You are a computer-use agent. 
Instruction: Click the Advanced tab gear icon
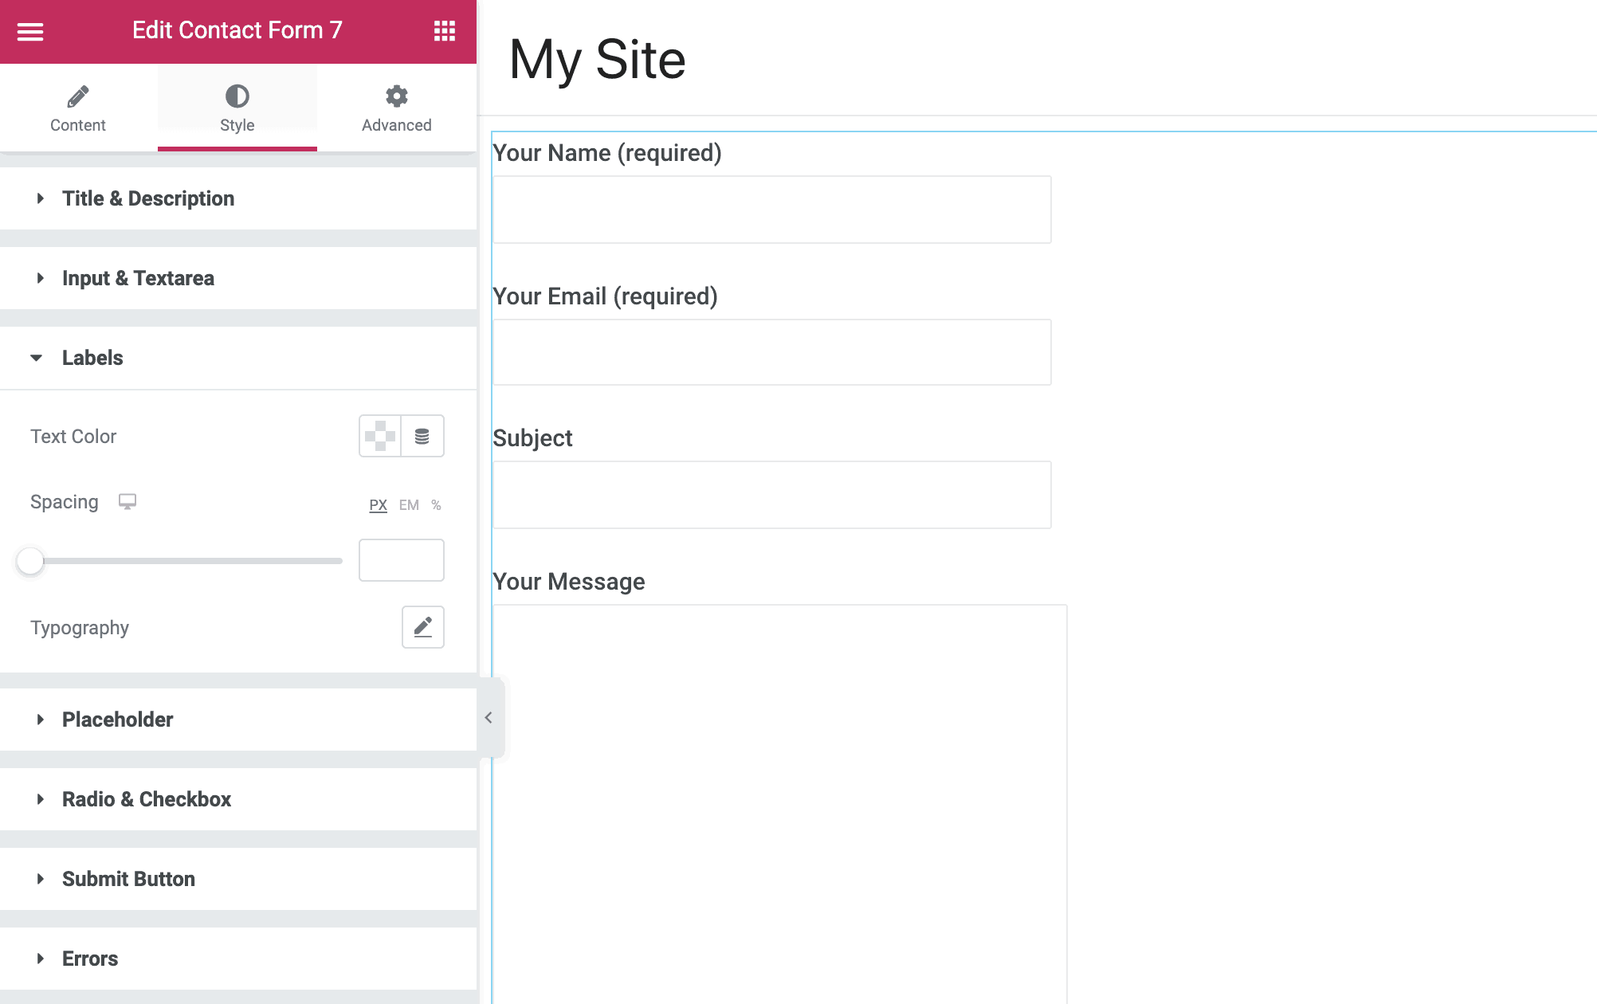tap(396, 96)
